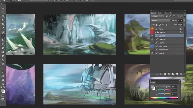Toggle lock image pixels brush icon
This screenshot has height=108, width=193.
(x=160, y=25)
